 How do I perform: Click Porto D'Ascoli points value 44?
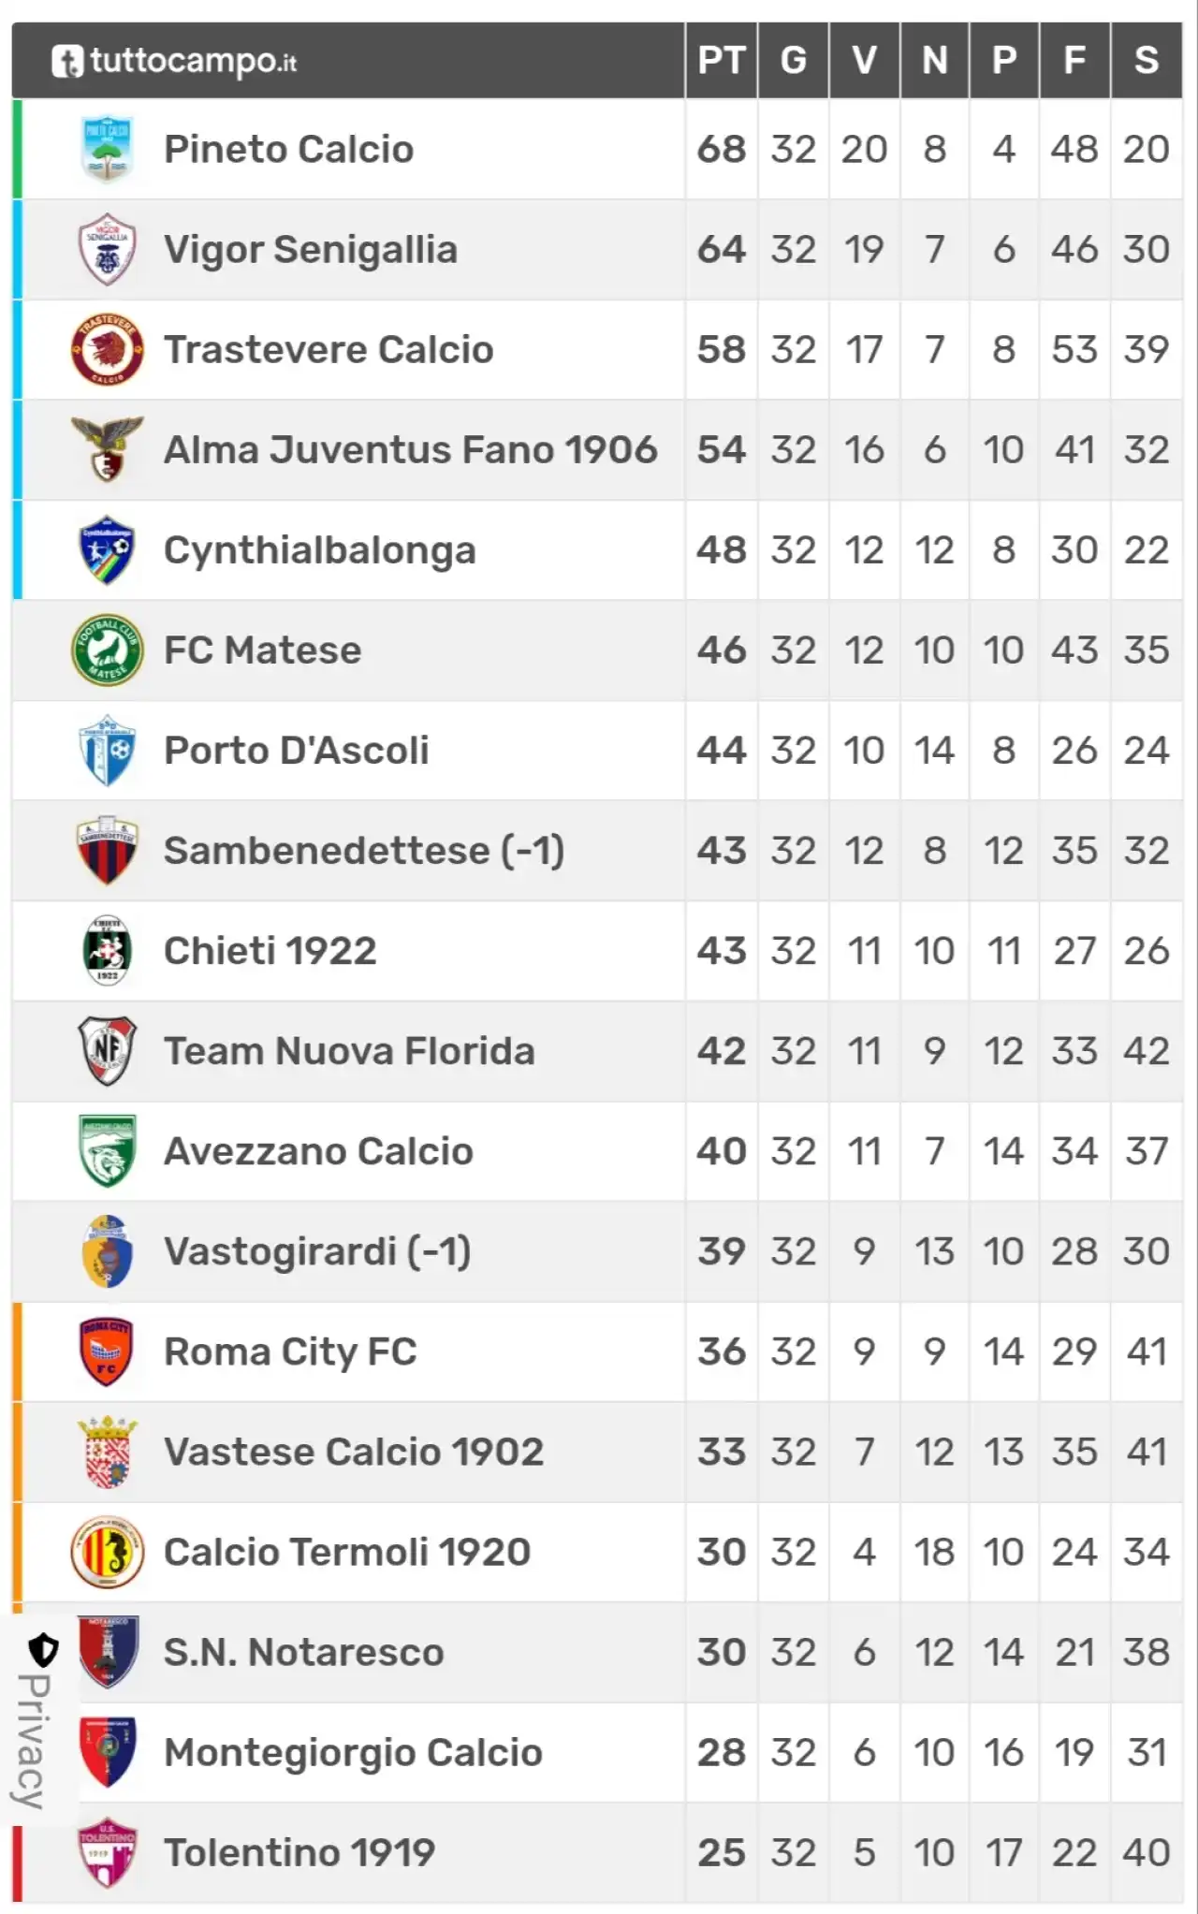(x=721, y=751)
